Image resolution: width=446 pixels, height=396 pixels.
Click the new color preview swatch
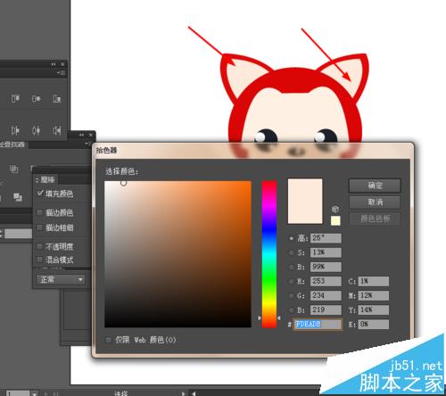[305, 201]
